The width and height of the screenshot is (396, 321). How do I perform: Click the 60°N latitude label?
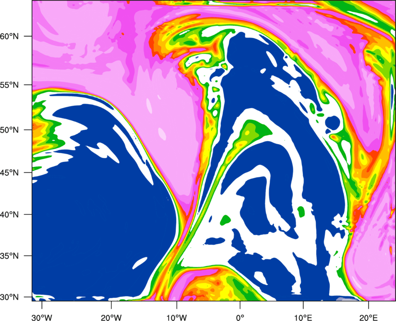(9, 36)
